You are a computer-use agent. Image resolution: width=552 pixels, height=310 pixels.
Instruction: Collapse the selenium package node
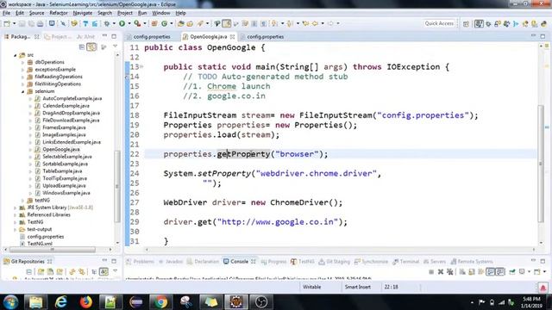click(23, 91)
